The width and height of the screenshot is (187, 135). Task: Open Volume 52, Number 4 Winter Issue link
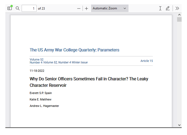pyautogui.click(x=65, y=62)
